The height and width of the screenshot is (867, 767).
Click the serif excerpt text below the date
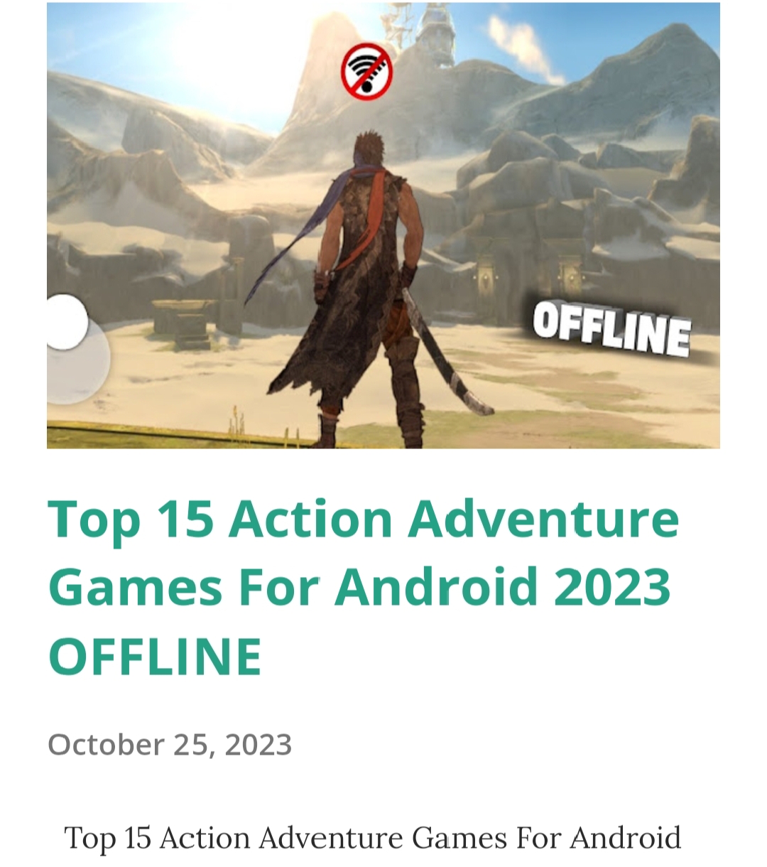373,838
